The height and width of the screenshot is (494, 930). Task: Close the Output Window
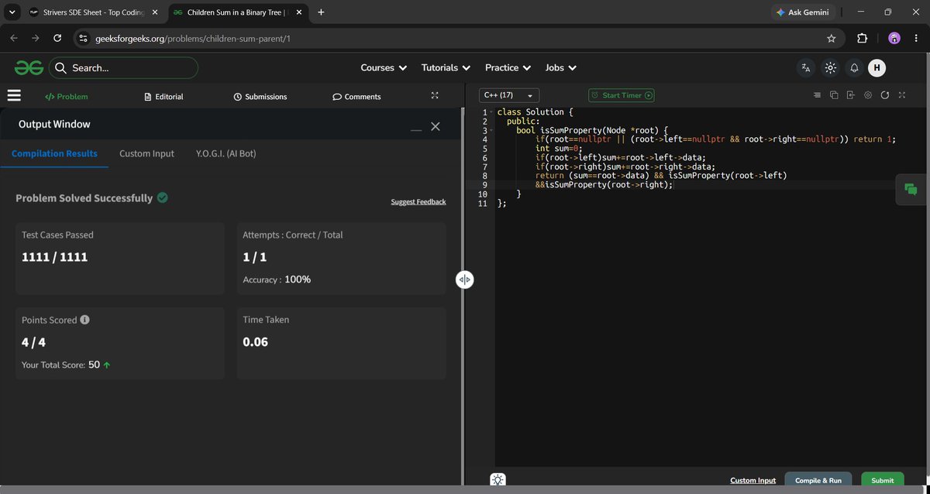(436, 126)
